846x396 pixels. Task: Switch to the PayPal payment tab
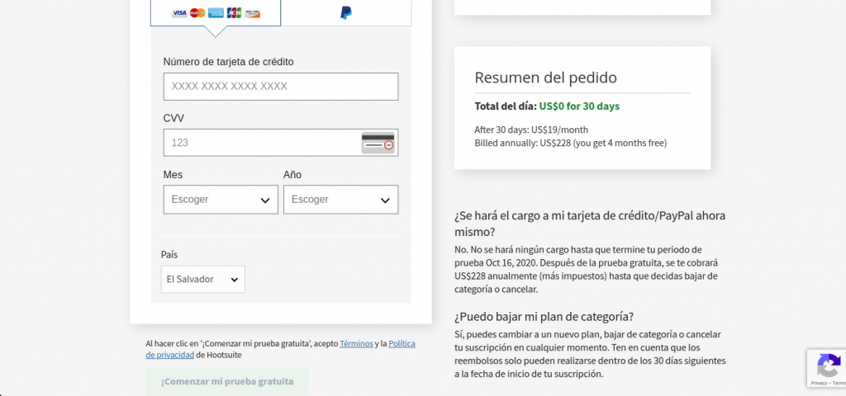coord(346,13)
